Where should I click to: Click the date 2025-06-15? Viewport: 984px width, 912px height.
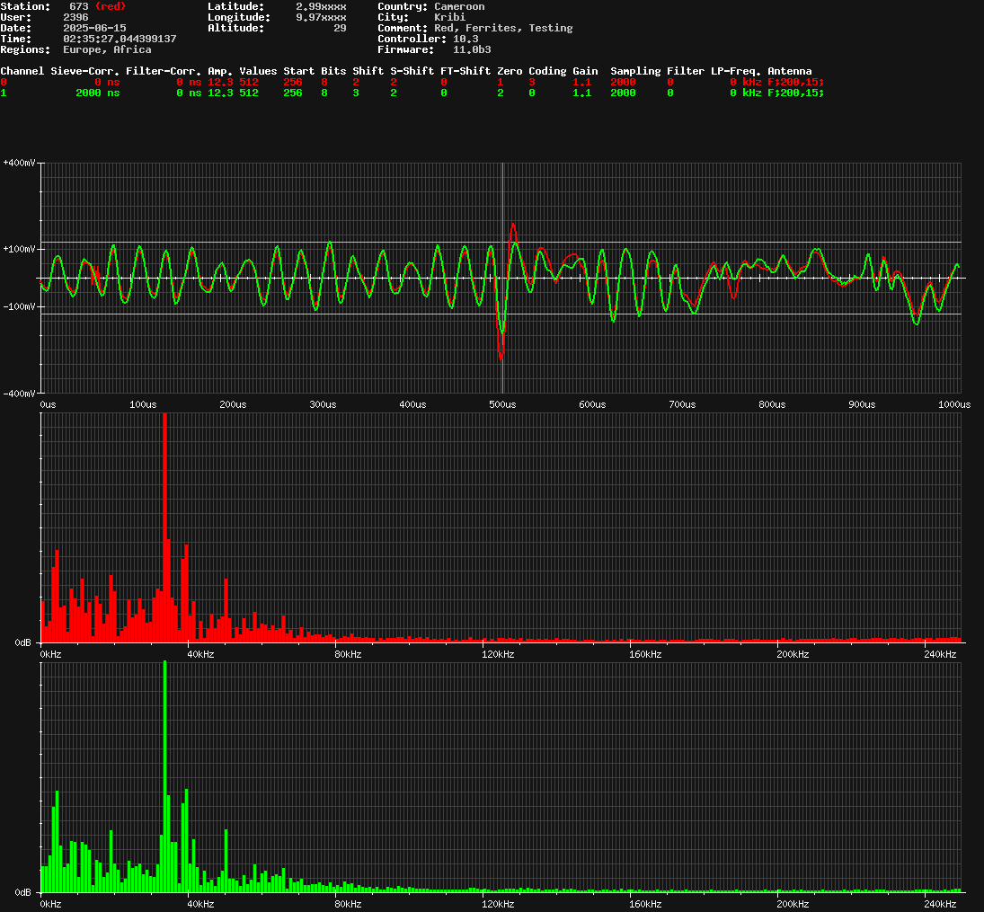pyautogui.click(x=94, y=28)
